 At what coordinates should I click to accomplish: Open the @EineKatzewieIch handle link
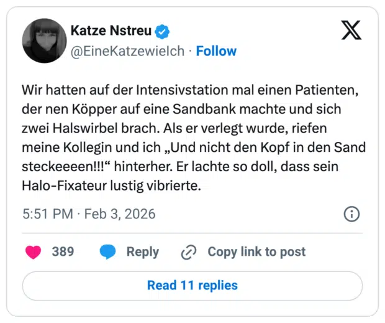point(128,51)
